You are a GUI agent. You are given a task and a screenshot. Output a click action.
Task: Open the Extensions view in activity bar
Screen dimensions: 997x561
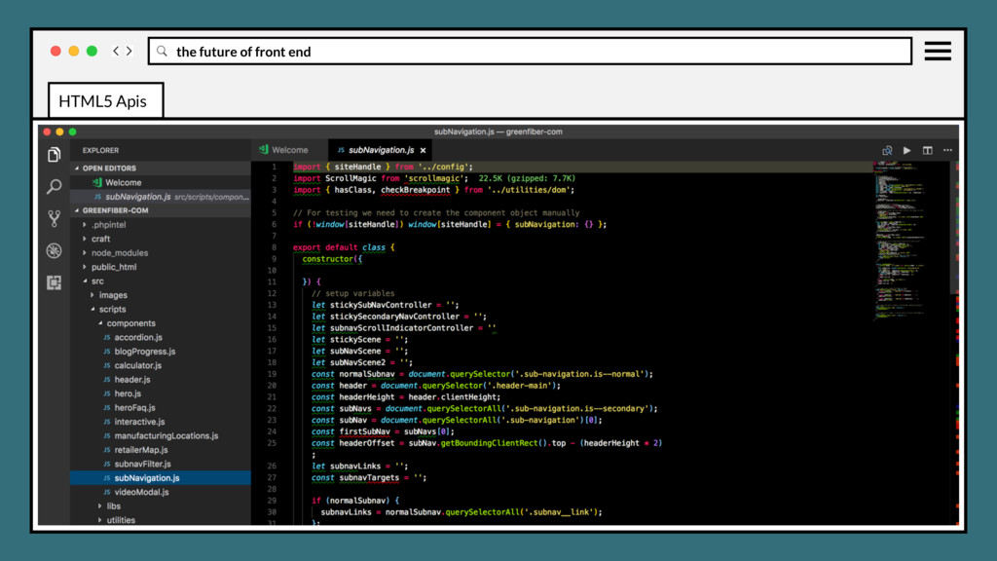55,282
